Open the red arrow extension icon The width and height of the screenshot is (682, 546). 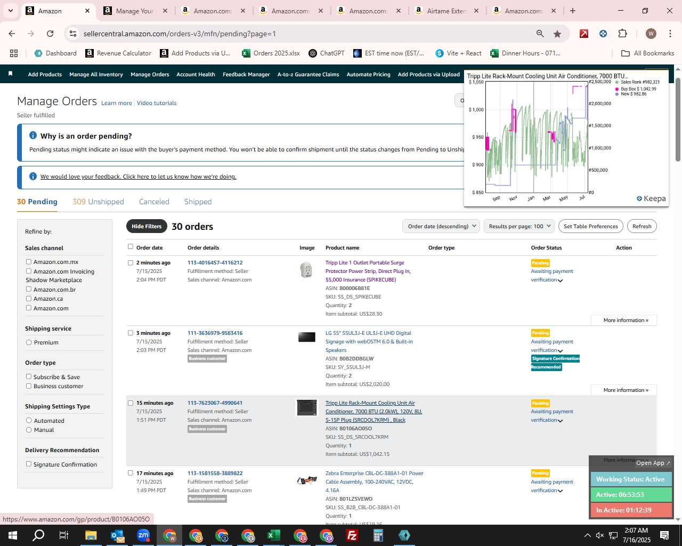pyautogui.click(x=584, y=34)
